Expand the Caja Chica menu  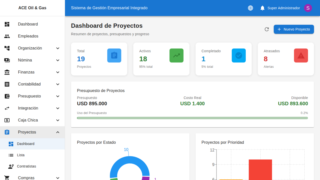click(32, 120)
